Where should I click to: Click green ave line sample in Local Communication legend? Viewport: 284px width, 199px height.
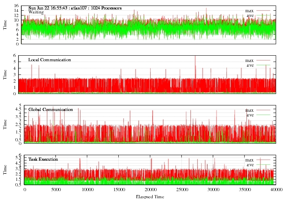pyautogui.click(x=263, y=65)
